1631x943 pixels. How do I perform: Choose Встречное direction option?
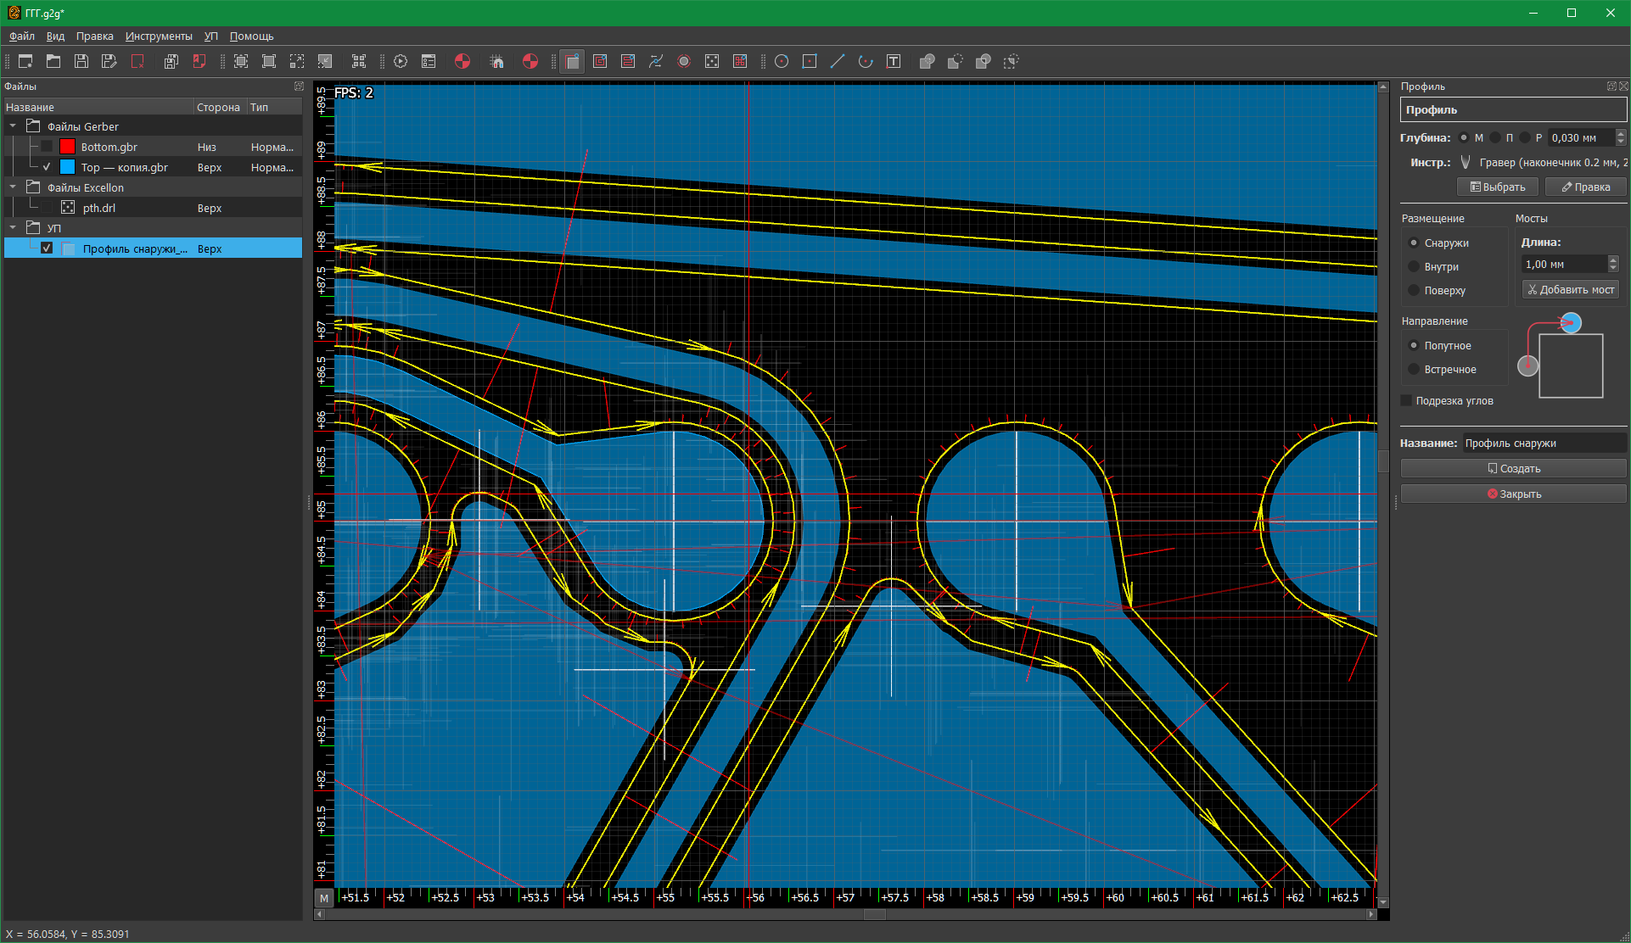[1414, 369]
